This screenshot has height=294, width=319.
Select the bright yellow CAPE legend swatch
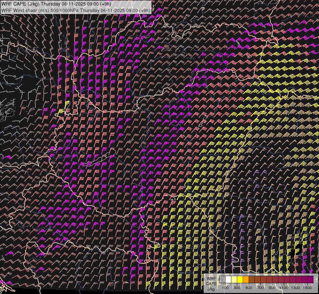pos(240,279)
